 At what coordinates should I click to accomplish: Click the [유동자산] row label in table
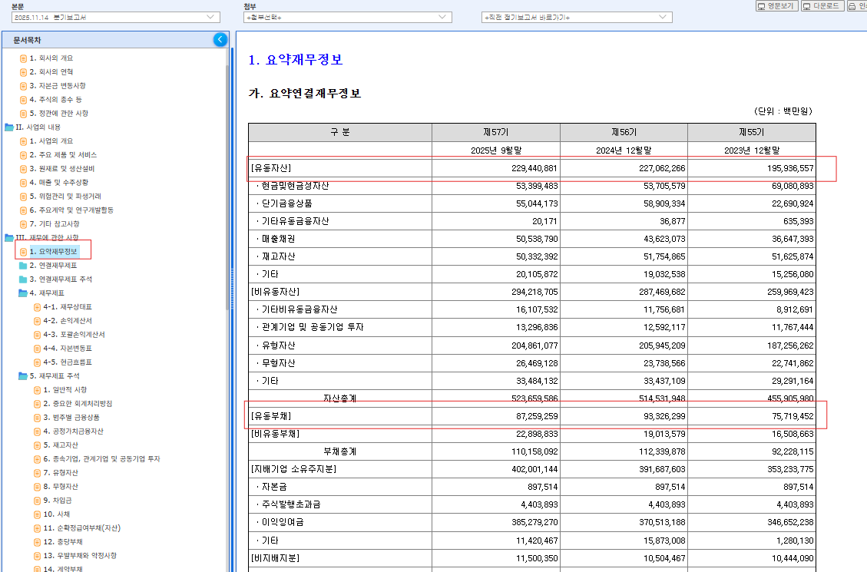coord(271,168)
